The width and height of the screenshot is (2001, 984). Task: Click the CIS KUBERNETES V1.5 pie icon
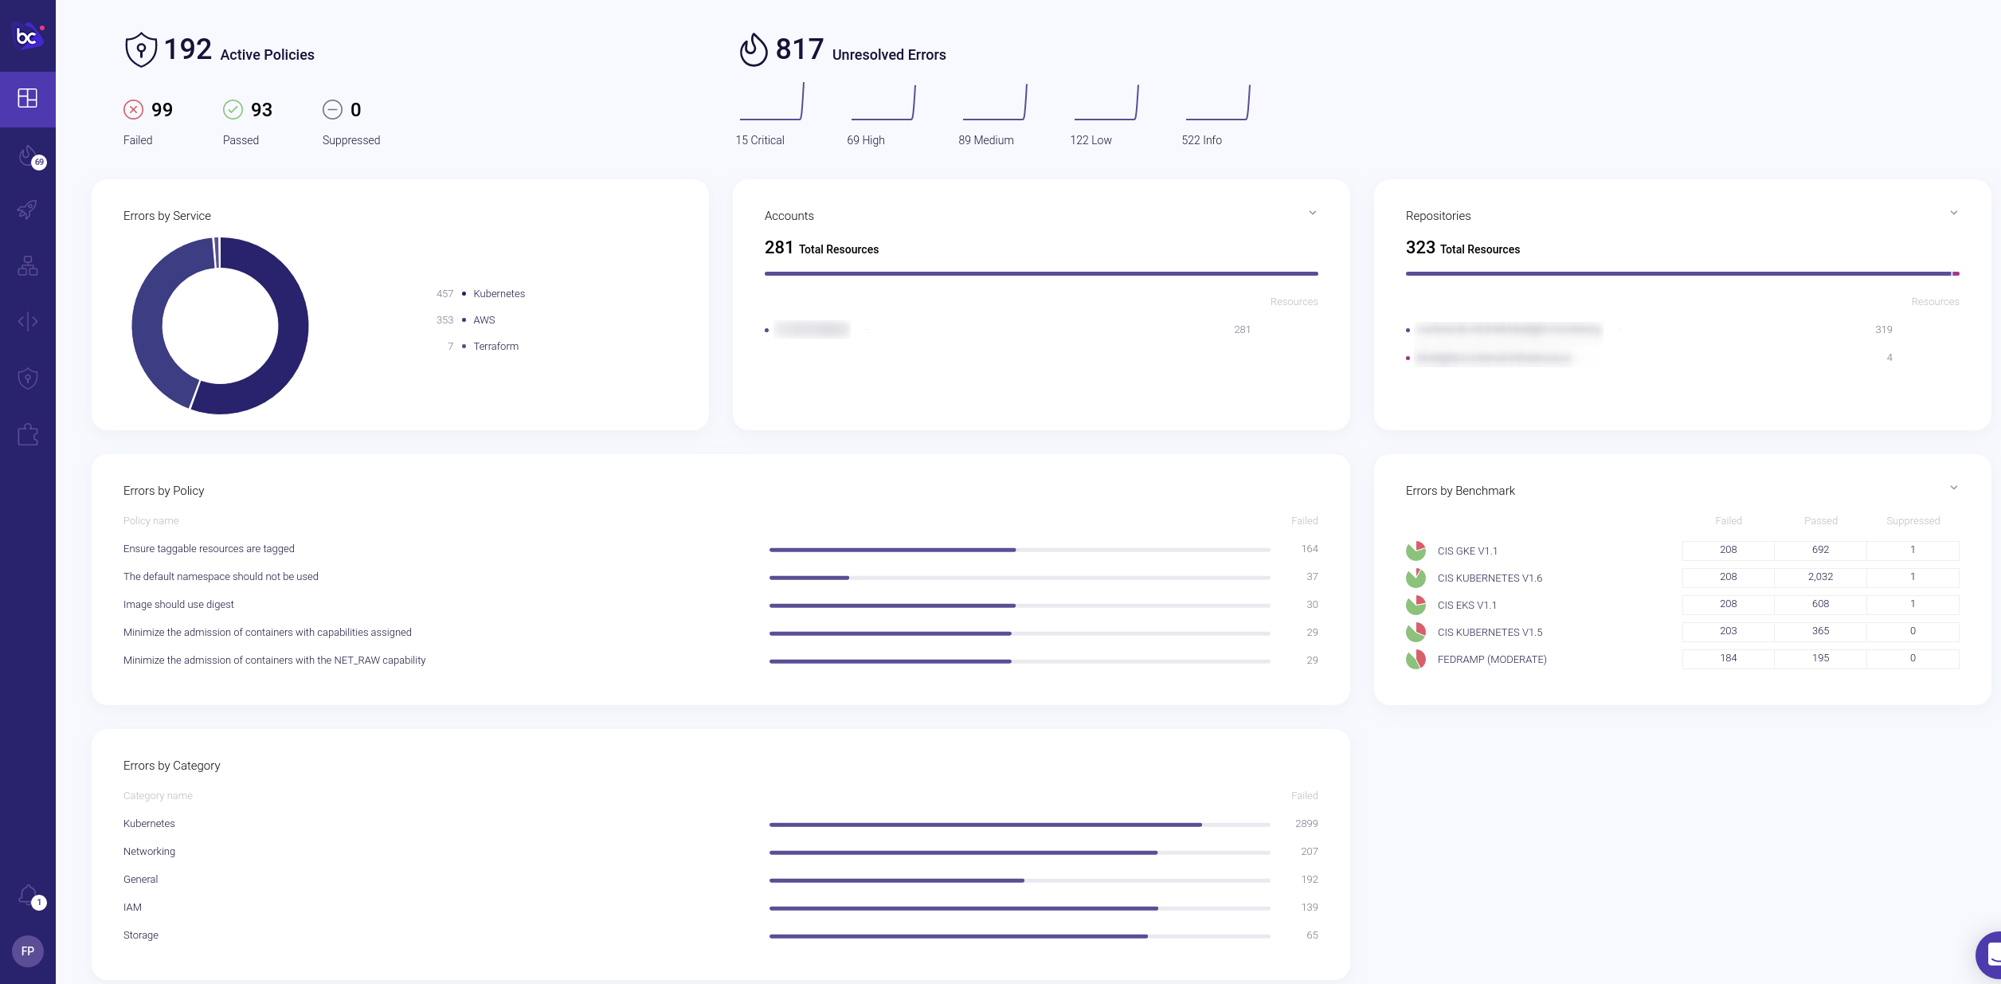(x=1416, y=632)
